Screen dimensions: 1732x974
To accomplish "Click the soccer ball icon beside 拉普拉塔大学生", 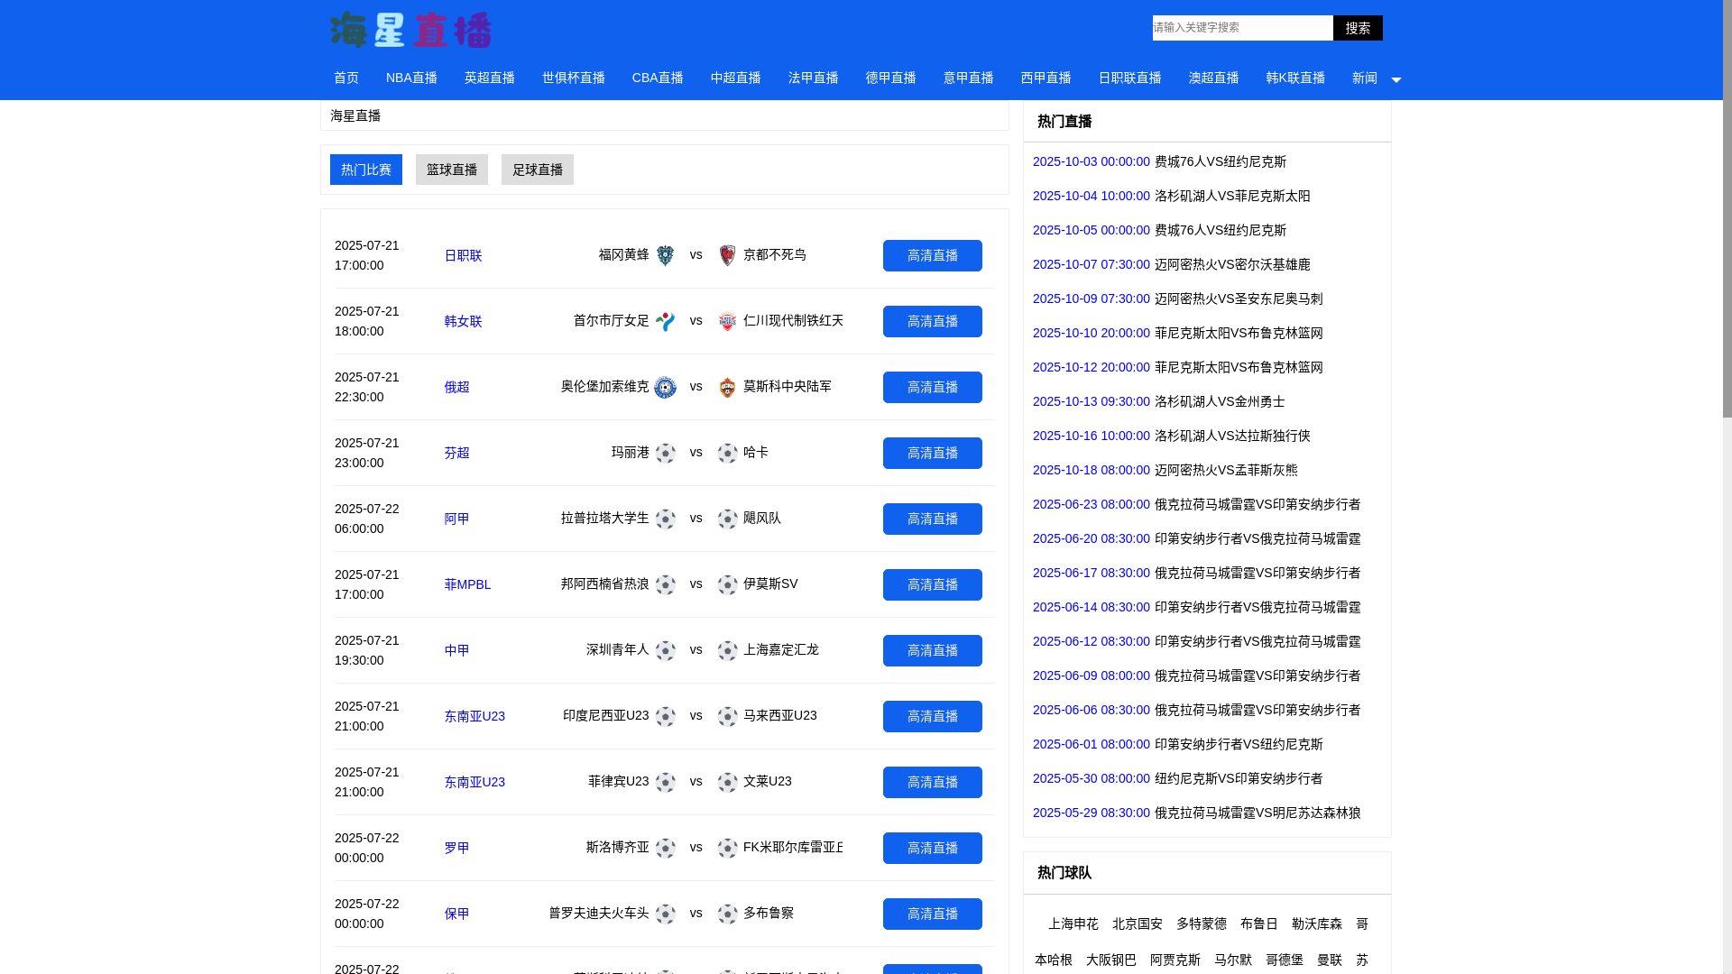I will click(x=665, y=519).
